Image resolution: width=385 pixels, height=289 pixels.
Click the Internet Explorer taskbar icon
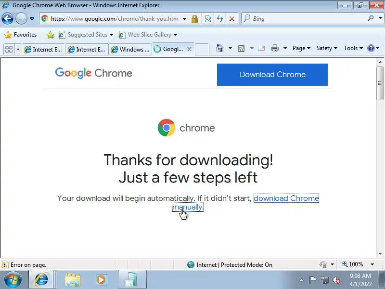(41, 280)
